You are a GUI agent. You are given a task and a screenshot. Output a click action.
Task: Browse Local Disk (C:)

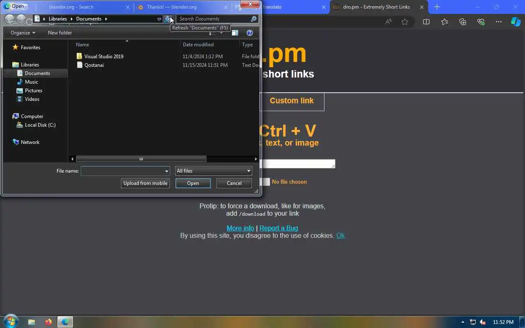tap(40, 125)
